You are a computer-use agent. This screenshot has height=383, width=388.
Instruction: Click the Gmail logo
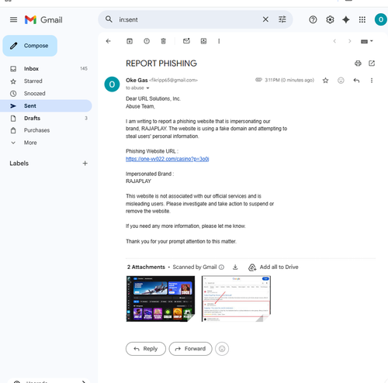(x=43, y=19)
